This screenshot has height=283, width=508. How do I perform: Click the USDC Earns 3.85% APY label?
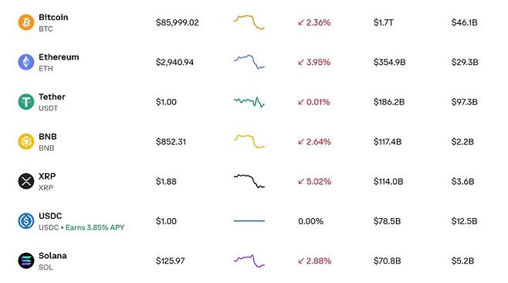point(95,227)
